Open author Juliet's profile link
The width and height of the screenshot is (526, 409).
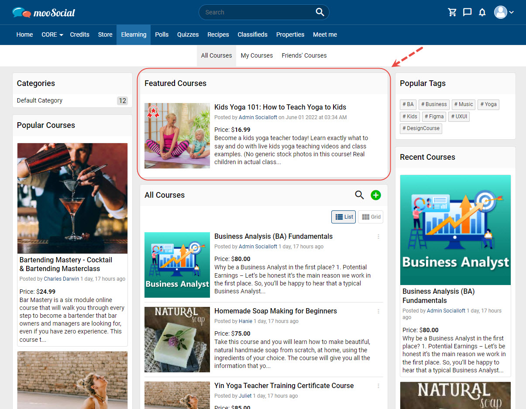(x=245, y=396)
